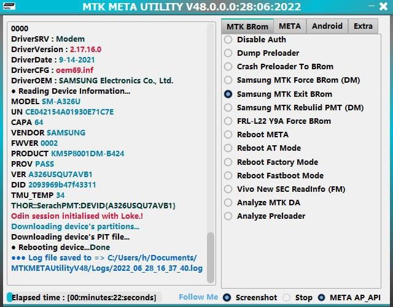
Task: Click the Downloading device's partitions line
Action: click(x=75, y=227)
